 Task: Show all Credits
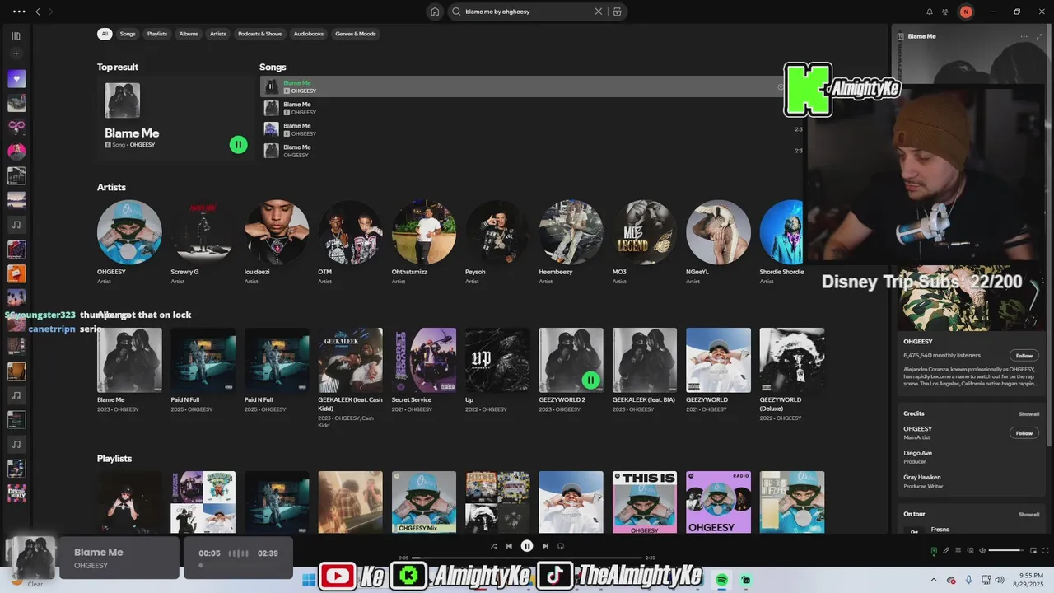tap(1028, 414)
